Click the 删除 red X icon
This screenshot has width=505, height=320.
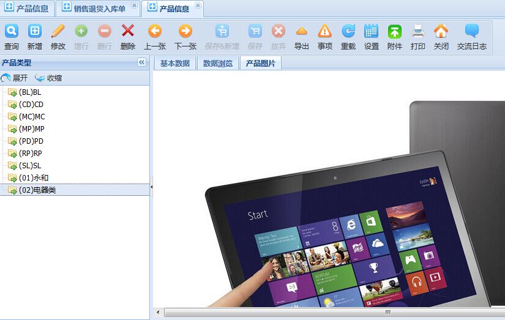pos(128,32)
